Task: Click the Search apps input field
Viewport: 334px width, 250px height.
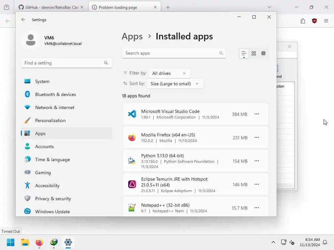Action: (x=174, y=53)
